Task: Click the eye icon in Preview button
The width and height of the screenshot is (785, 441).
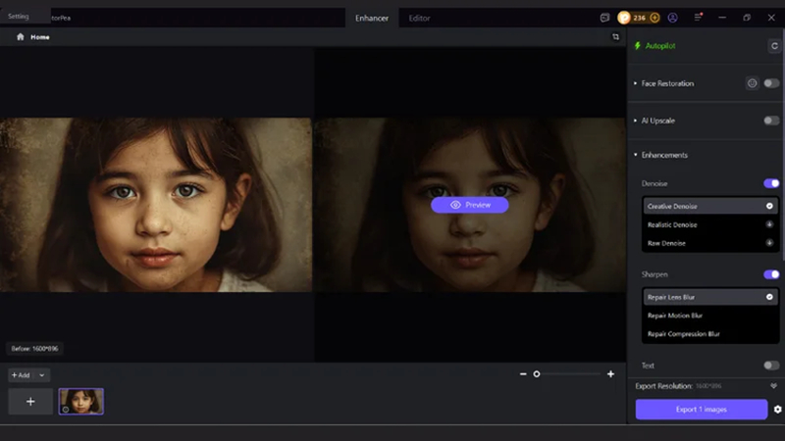Action: 455,205
